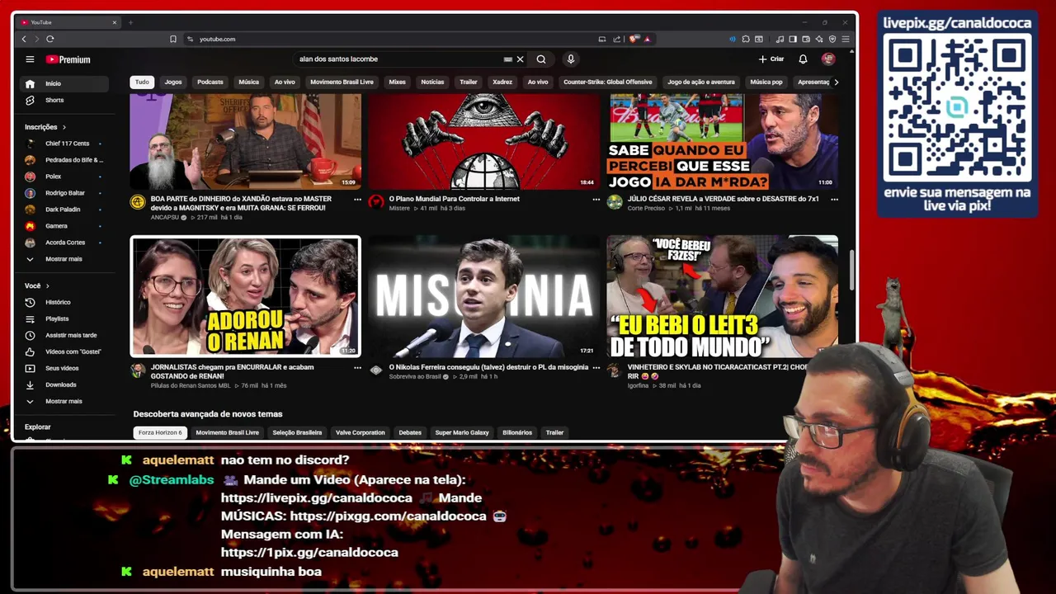Open options menu for BOA PARTE do DINHEIRO video
The image size is (1056, 594).
click(x=357, y=199)
